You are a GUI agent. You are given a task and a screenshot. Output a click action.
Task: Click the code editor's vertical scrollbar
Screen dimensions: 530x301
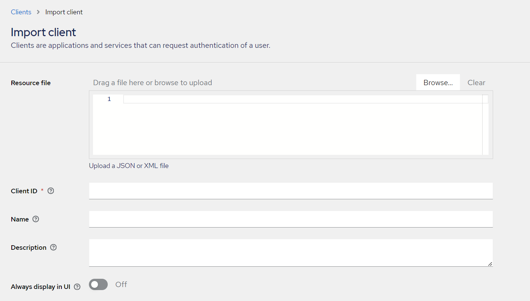[x=485, y=124]
